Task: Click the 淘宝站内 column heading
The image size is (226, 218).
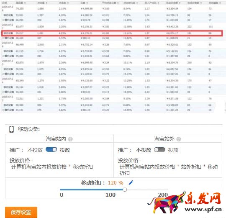Action: (56, 139)
